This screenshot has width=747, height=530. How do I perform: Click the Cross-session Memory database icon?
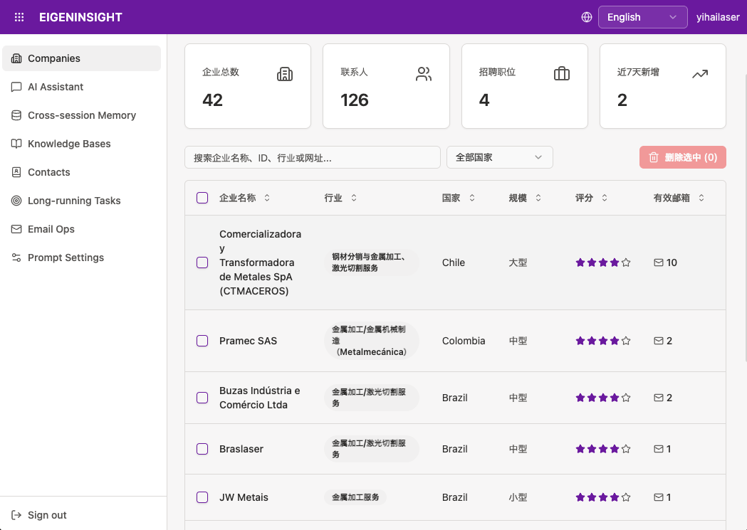16,116
